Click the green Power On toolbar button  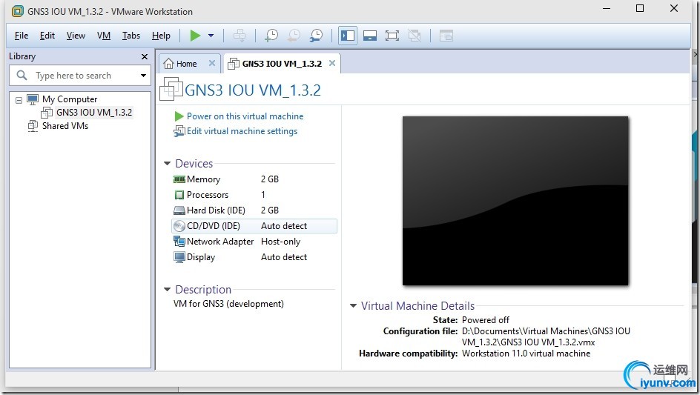[195, 35]
